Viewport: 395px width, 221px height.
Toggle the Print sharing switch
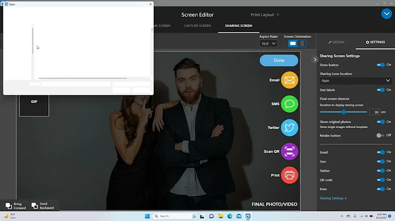381,189
